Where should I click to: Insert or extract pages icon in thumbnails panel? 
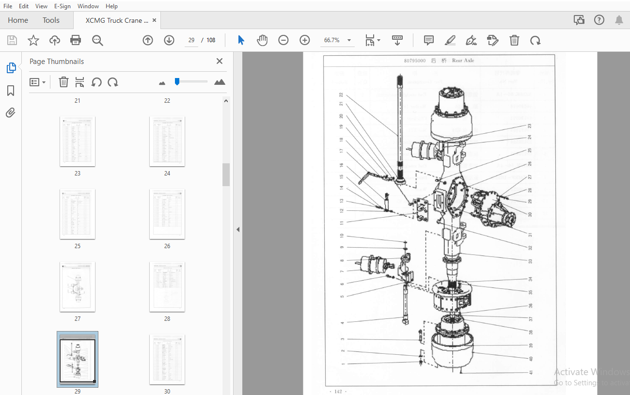click(x=80, y=82)
